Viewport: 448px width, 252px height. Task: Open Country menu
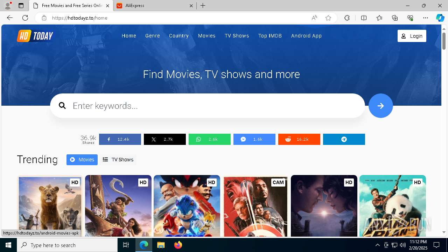point(179,36)
